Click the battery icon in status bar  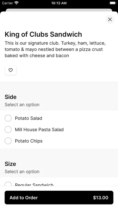113,3
